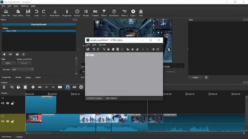Open the Settings menu
The width and height of the screenshot is (248, 139).
pos(25,6)
